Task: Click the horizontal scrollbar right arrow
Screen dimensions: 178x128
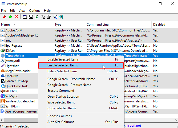Action: (176, 120)
